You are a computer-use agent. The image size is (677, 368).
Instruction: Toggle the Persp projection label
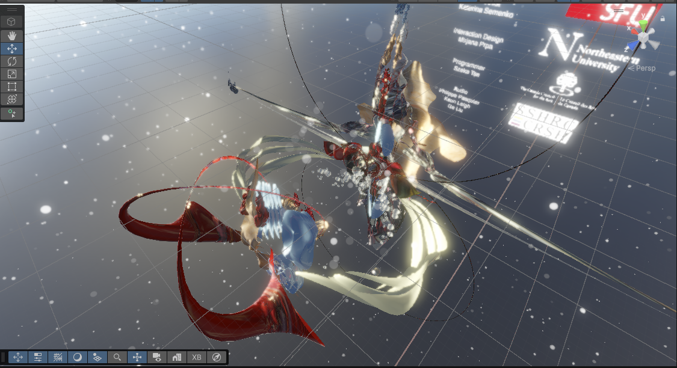[x=642, y=68]
